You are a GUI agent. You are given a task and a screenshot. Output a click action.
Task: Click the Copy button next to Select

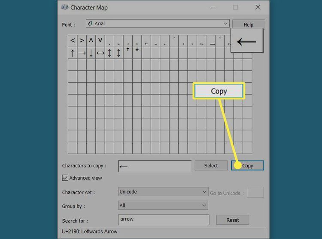click(x=247, y=166)
